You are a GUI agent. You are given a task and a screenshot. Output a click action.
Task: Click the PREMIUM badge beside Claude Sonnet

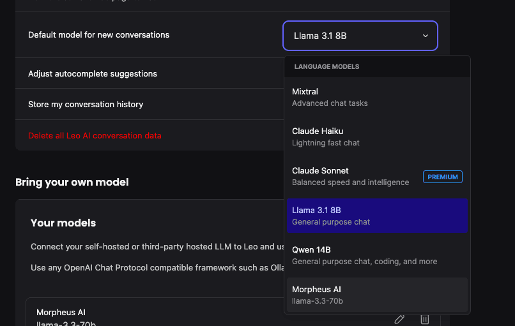[x=443, y=177]
